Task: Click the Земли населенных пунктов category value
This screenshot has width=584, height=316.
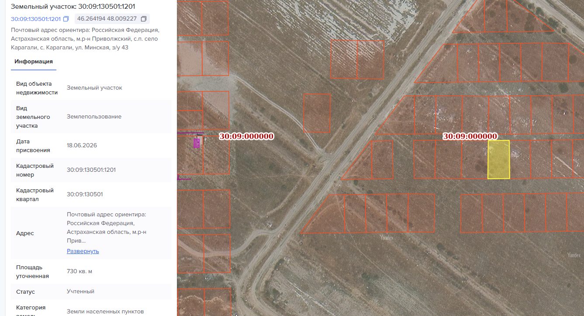Action: click(x=105, y=312)
